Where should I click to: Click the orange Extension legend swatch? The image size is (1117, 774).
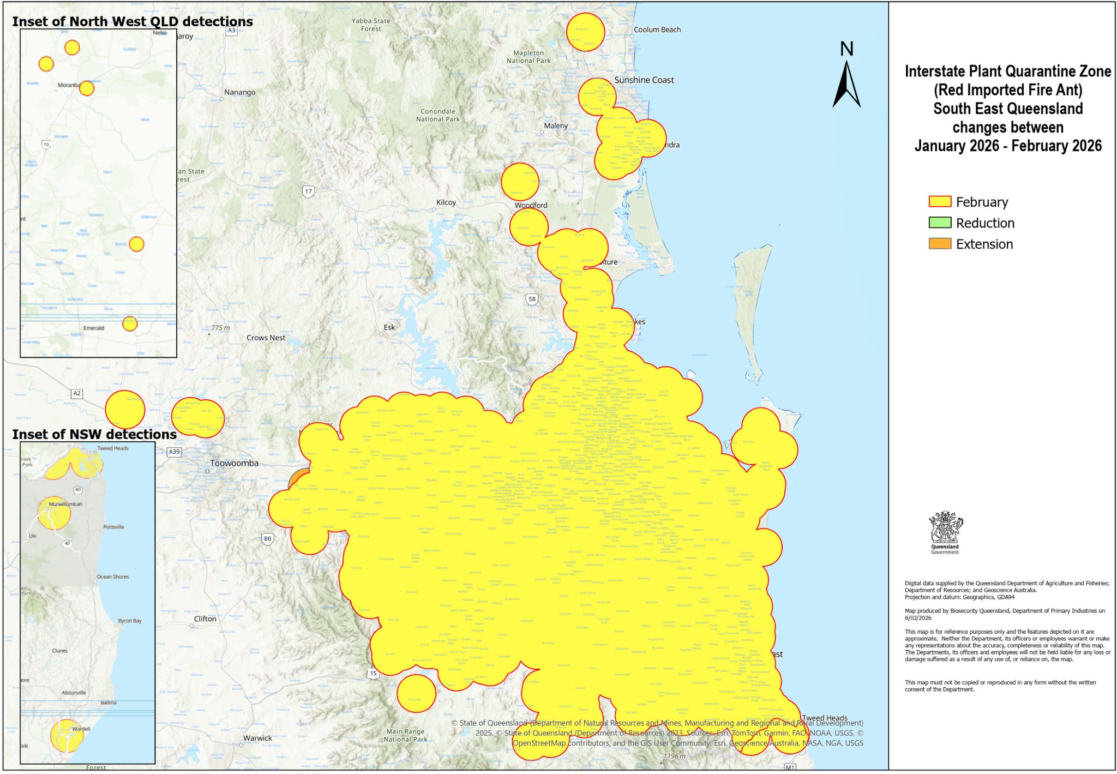(x=940, y=244)
